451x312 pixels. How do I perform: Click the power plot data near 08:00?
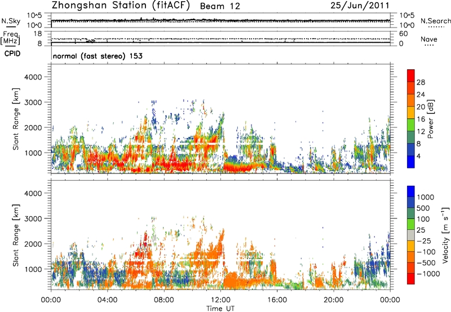pos(164,161)
